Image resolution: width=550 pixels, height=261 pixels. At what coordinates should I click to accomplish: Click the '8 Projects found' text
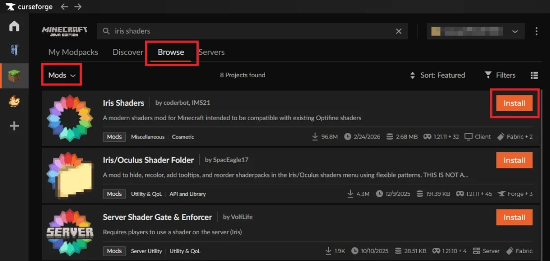[242, 75]
